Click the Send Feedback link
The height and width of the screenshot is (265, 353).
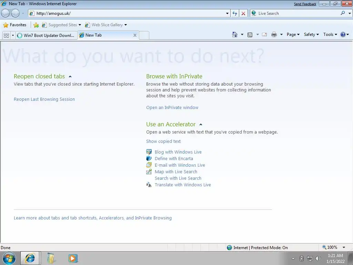305,4
